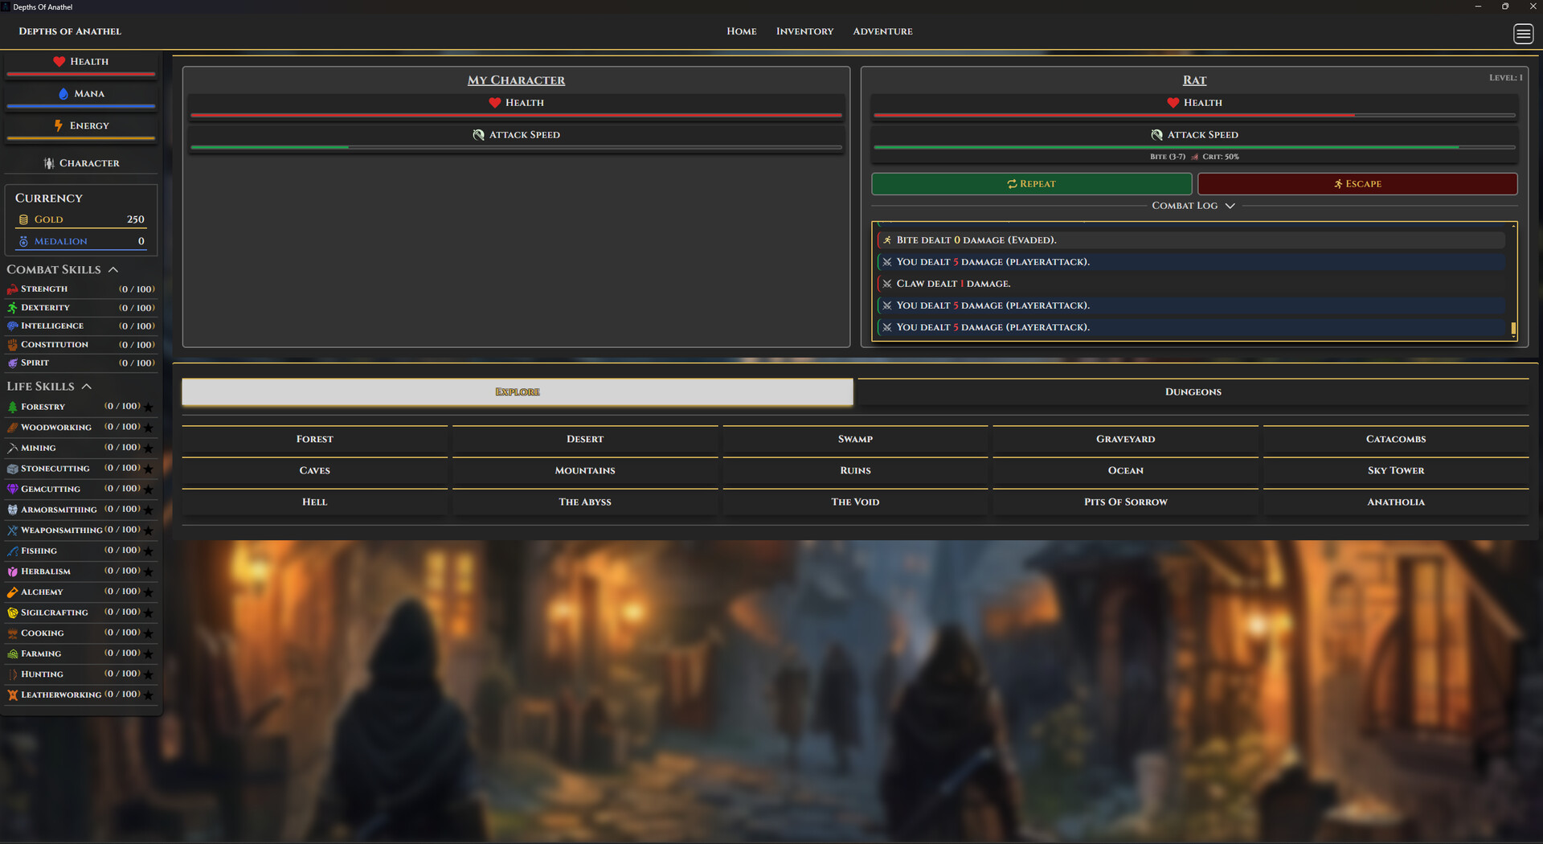Viewport: 1543px width, 844px height.
Task: Click the Herbalism icon
Action: (x=12, y=571)
